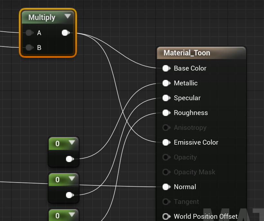Click the greyed-out Tangent pin
The image size is (264, 221).
point(166,202)
